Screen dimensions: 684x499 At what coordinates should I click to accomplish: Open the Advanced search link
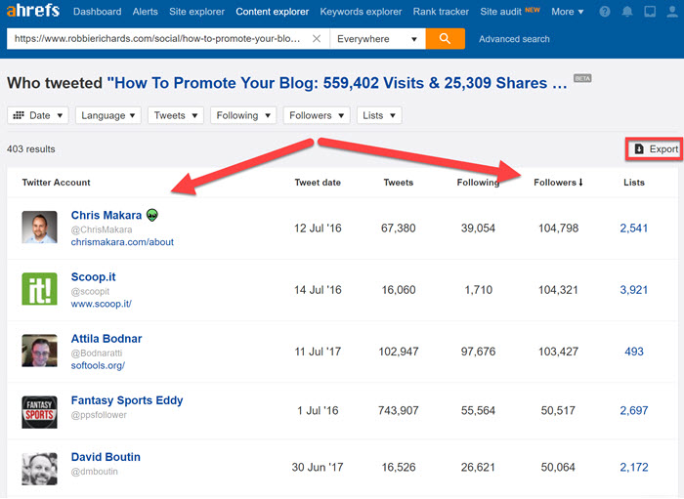(x=514, y=39)
